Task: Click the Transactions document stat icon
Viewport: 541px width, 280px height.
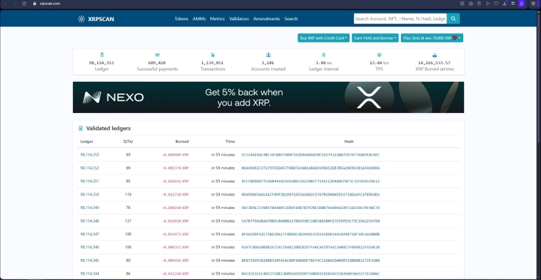Action: pyautogui.click(x=213, y=55)
